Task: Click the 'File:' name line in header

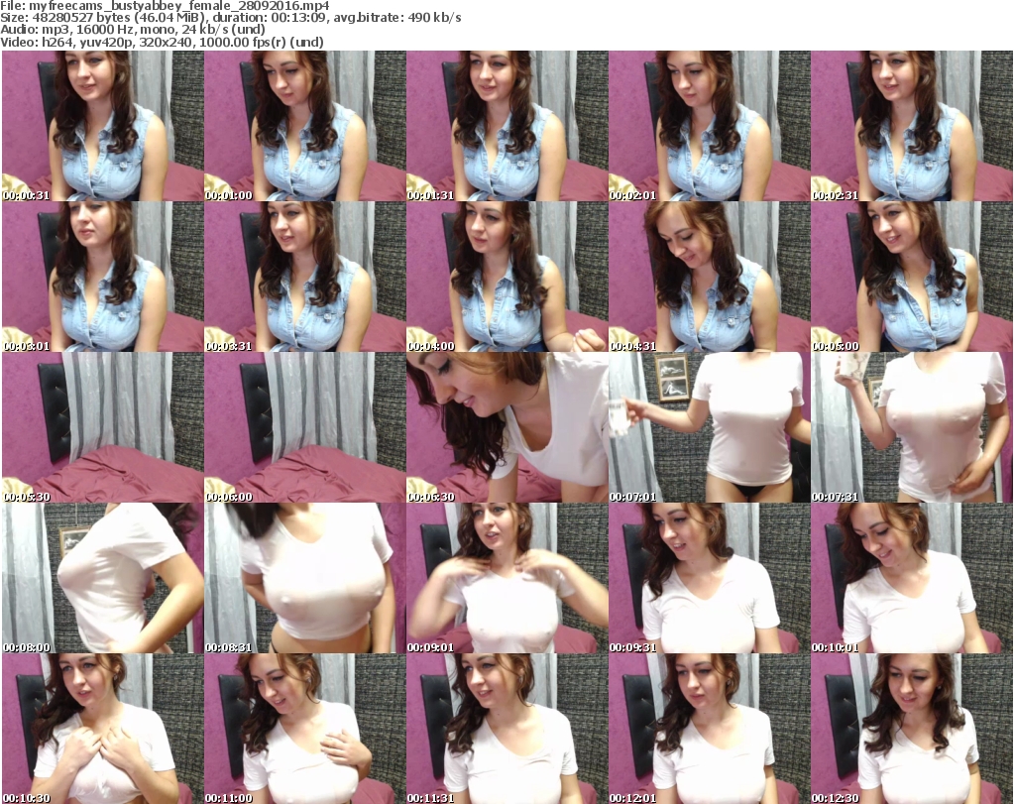Action: (x=165, y=6)
